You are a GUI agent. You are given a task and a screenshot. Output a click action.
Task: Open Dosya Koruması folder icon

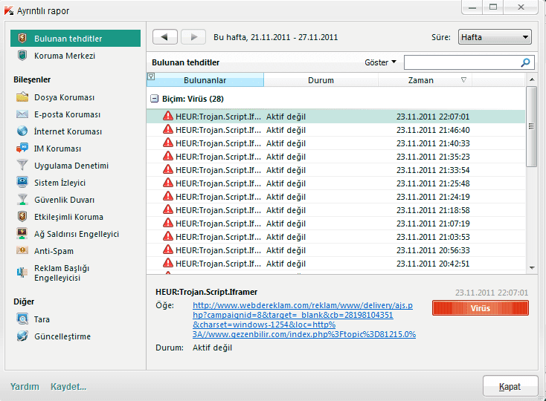click(x=22, y=97)
